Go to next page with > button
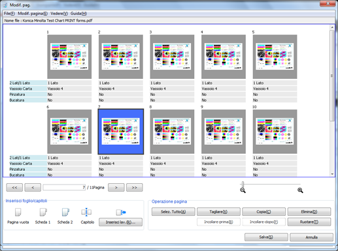Viewport: 338px width, 251px height. click(116, 187)
